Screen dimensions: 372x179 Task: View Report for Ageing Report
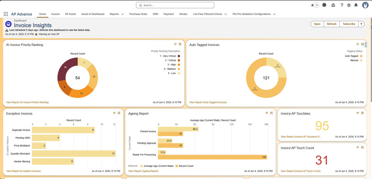pos(143,171)
